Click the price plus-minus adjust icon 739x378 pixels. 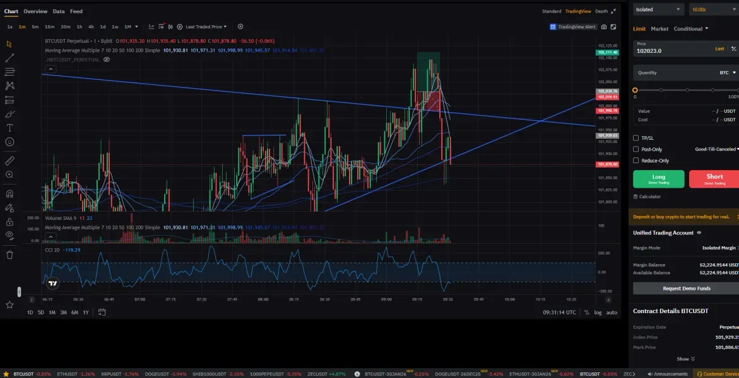click(x=733, y=49)
